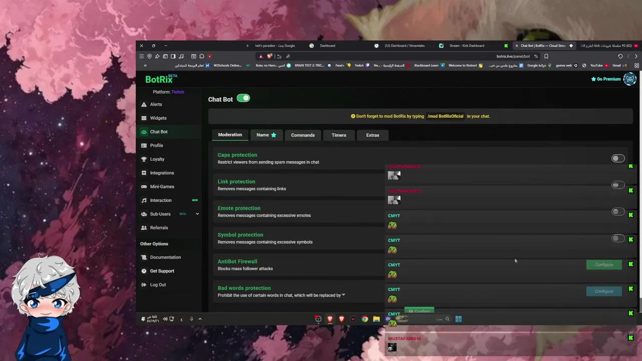This screenshot has width=642, height=361.
Task: Click the Bad words protection heading
Action: tap(244, 288)
